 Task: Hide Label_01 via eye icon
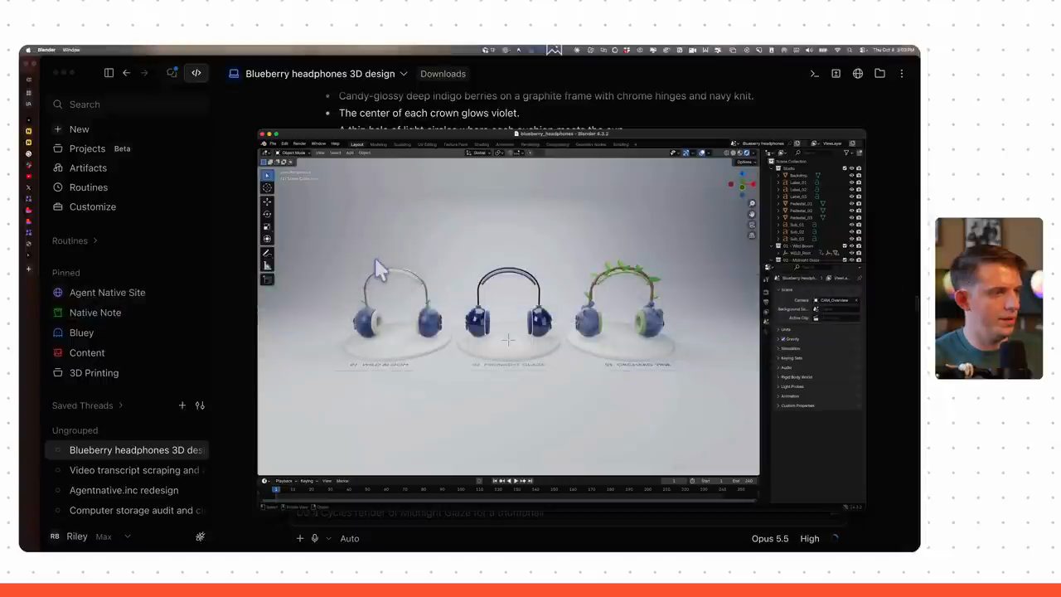[x=851, y=182]
